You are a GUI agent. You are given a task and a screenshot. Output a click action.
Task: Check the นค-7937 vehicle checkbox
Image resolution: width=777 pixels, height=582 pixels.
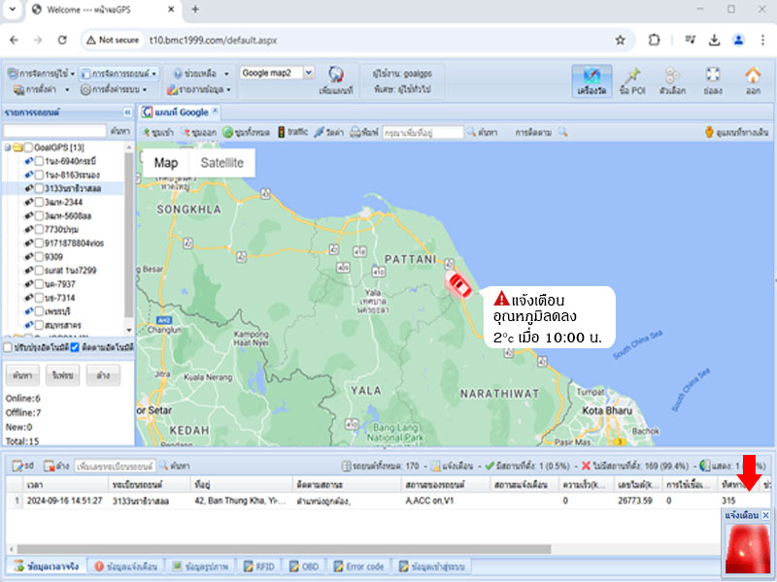click(x=39, y=284)
